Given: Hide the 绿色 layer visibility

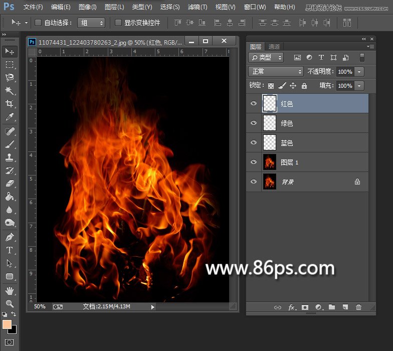Looking at the screenshot, I should [x=254, y=123].
